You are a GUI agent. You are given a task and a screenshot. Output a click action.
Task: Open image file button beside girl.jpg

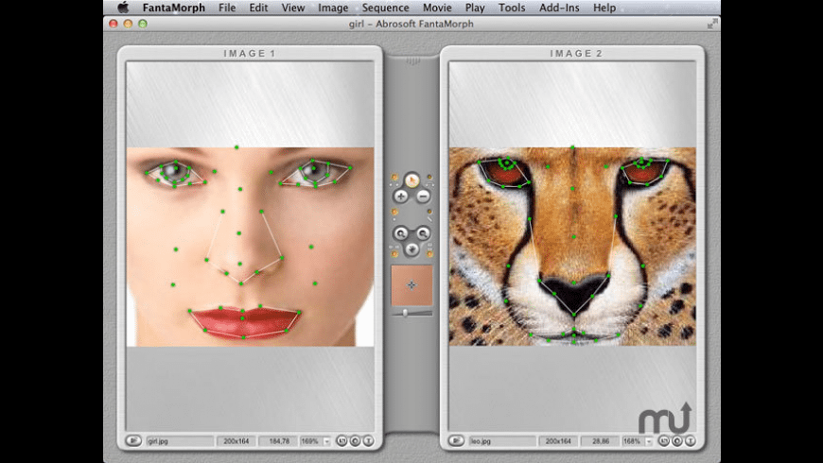(x=133, y=440)
